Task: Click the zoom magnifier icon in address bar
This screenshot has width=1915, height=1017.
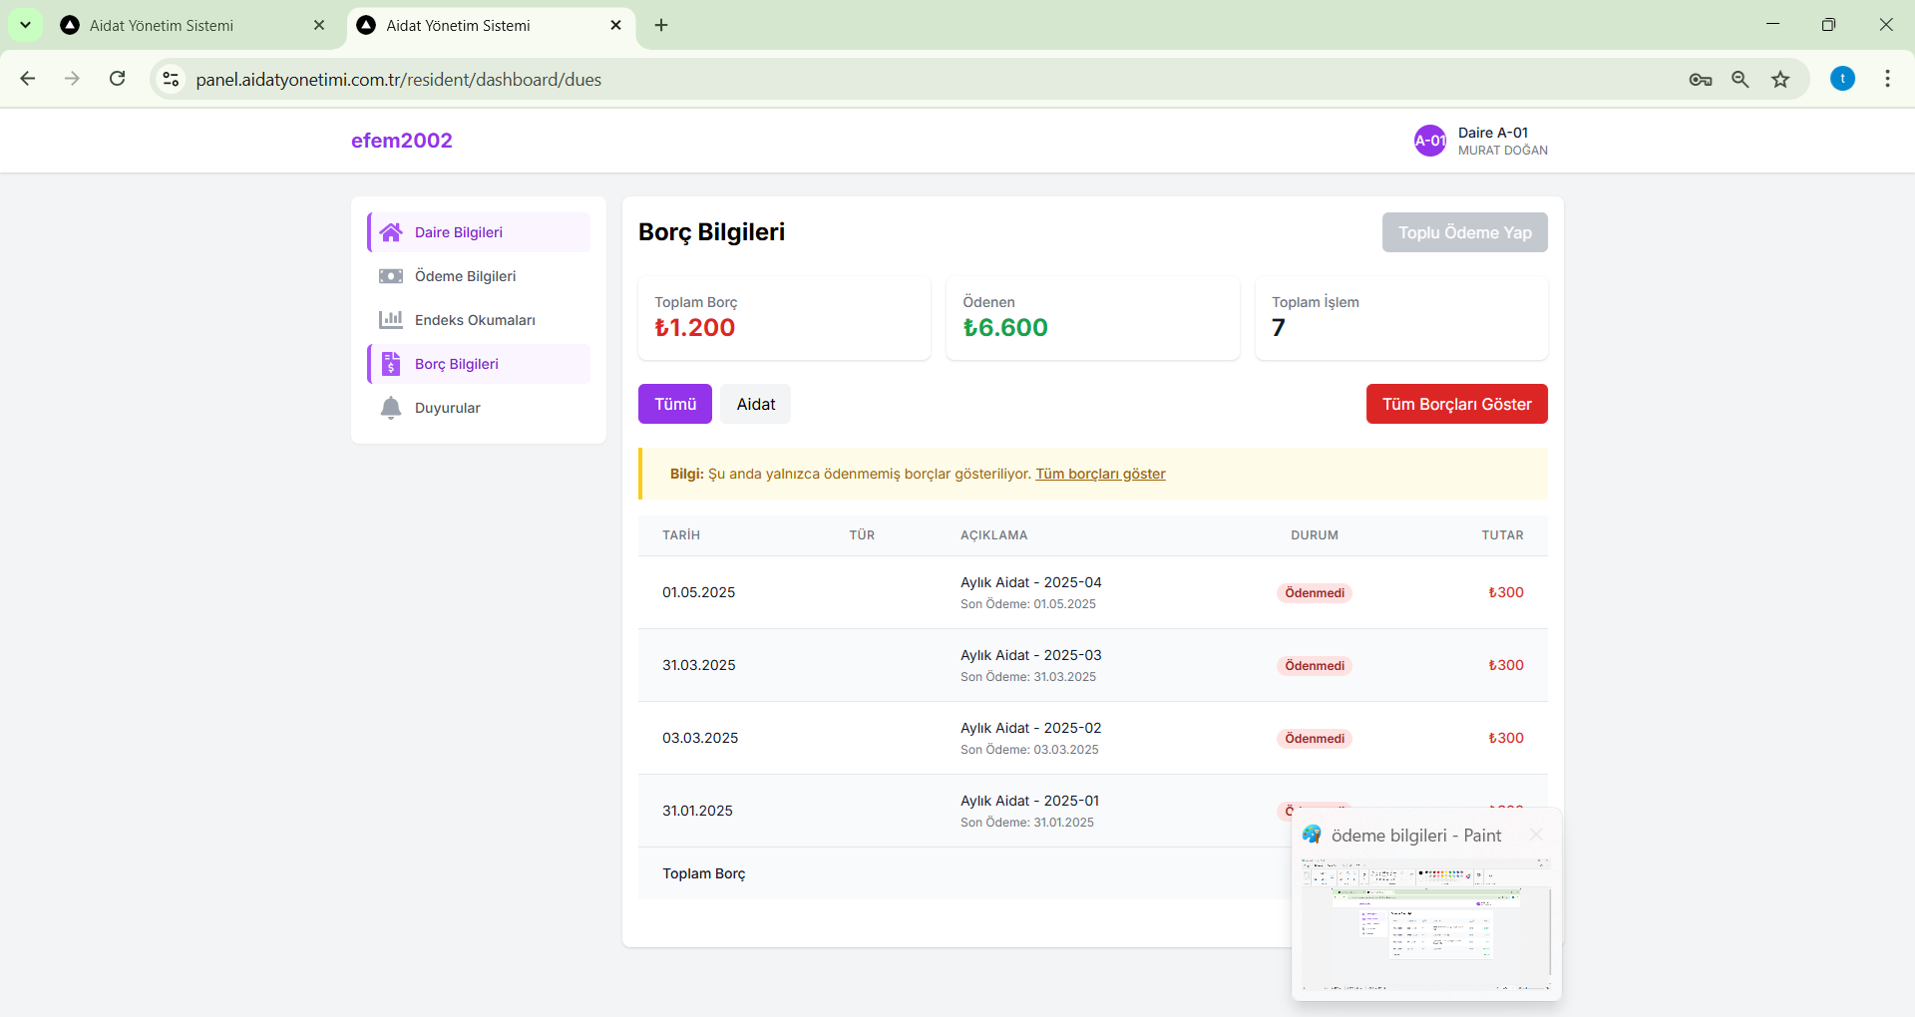Action: click(x=1740, y=80)
